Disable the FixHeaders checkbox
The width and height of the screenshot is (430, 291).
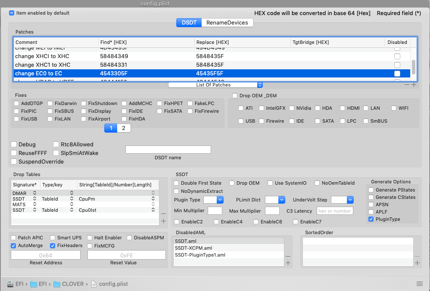click(x=53, y=246)
